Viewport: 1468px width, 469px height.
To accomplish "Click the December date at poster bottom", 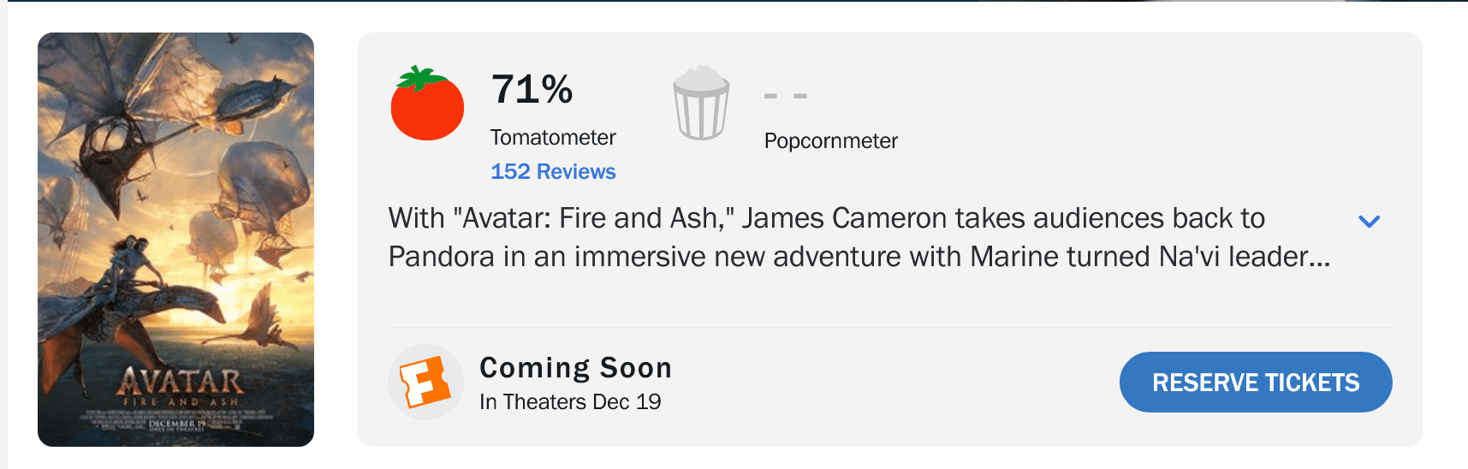I will tap(177, 424).
